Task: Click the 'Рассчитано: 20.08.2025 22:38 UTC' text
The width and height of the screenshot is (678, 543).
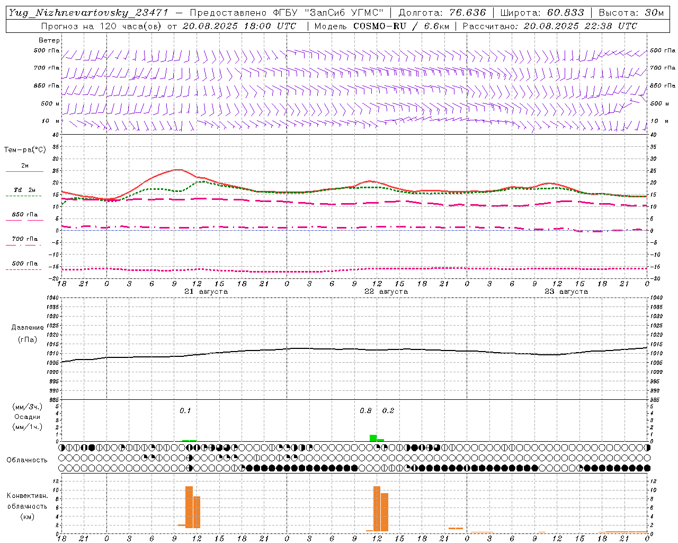Action: point(550,25)
